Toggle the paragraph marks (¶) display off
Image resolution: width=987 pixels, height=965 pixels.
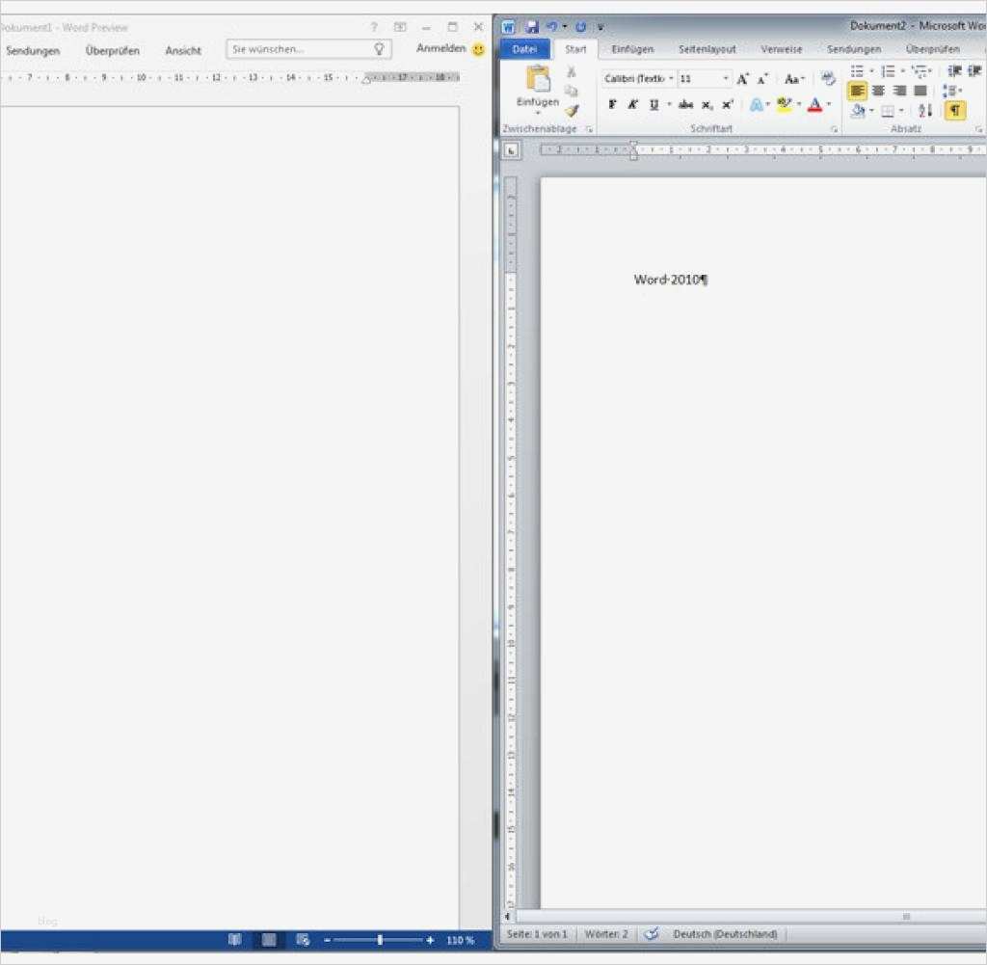[954, 110]
